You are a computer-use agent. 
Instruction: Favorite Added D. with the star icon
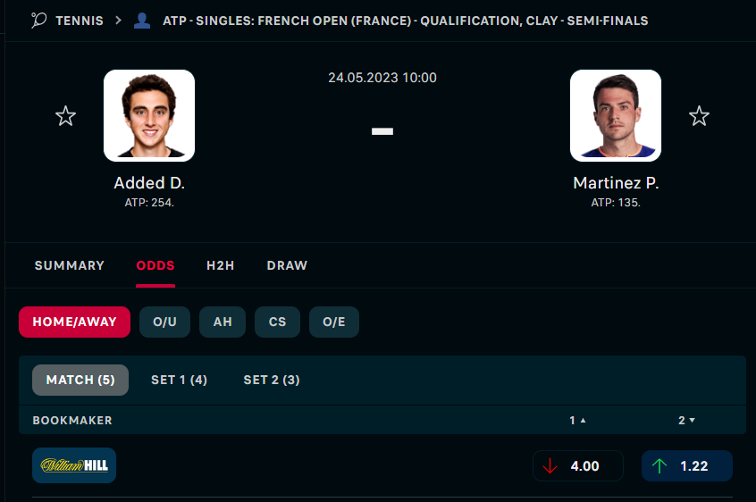(x=65, y=116)
